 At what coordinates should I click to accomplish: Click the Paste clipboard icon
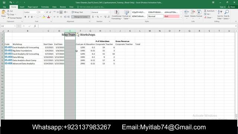click(3, 12)
